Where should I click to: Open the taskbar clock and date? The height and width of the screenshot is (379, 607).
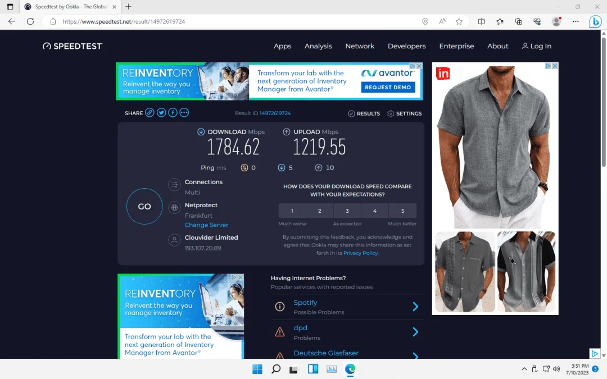point(577,369)
